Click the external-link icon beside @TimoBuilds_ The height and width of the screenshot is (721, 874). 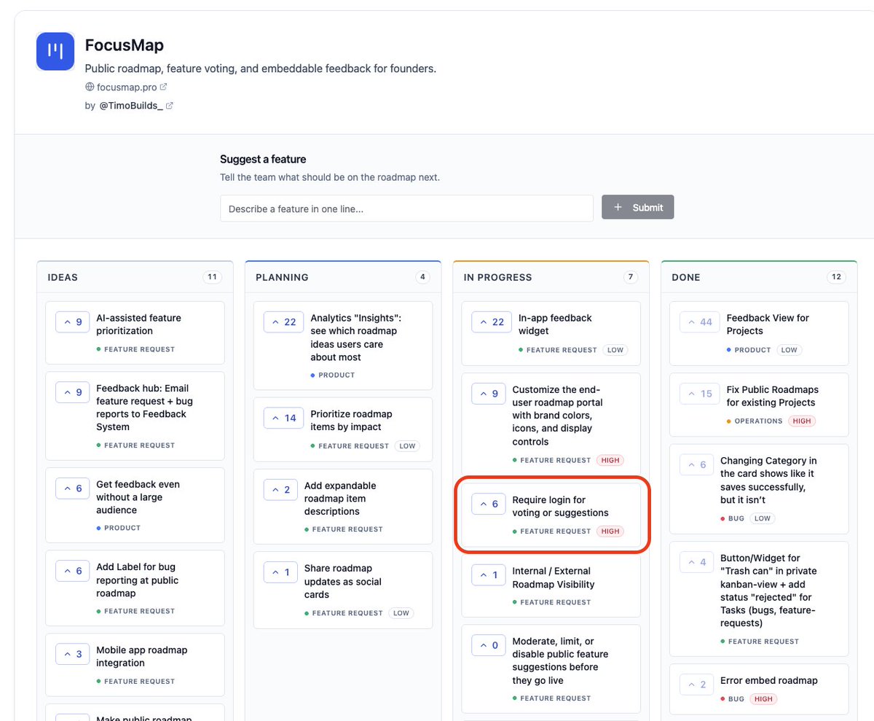[170, 106]
